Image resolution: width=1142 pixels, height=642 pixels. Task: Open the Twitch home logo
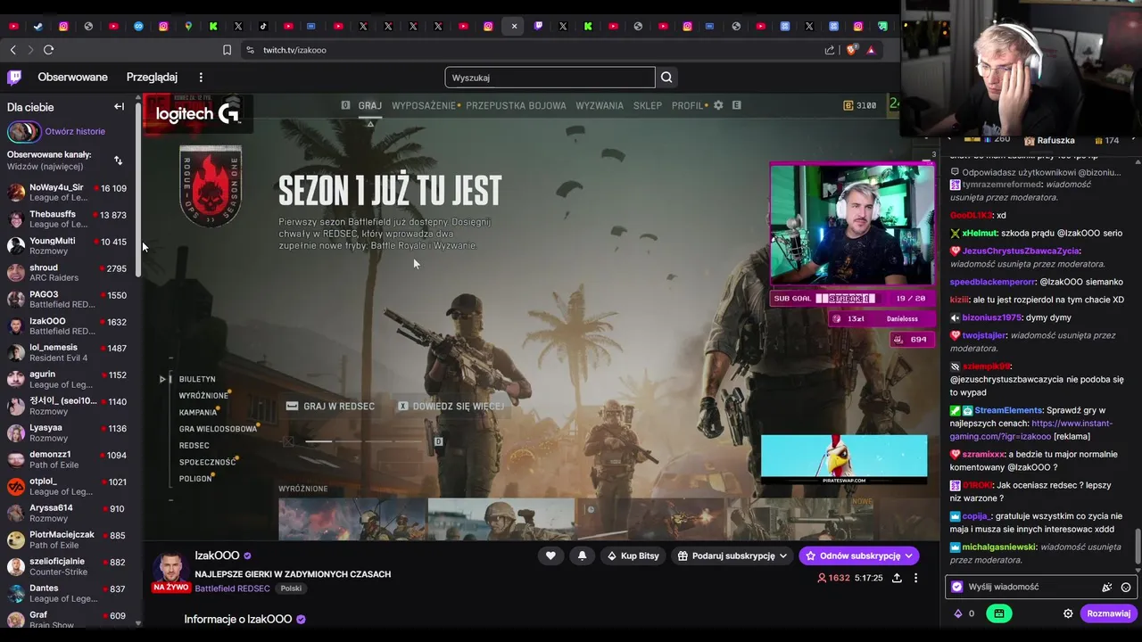tap(14, 78)
